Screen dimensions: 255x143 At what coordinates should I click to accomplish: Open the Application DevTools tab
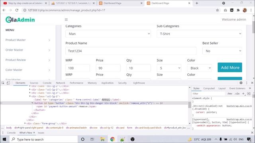(x=107, y=83)
